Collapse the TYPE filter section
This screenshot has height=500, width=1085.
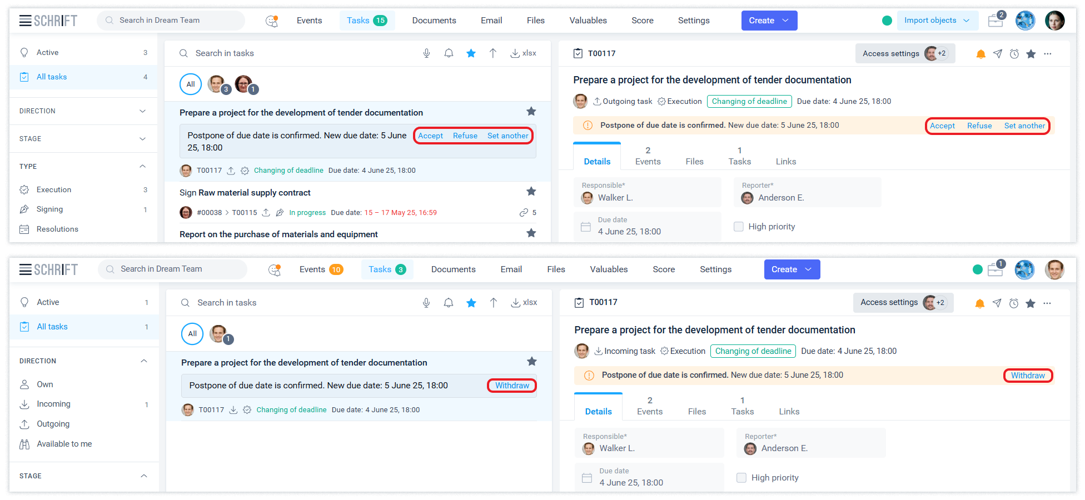(x=142, y=167)
